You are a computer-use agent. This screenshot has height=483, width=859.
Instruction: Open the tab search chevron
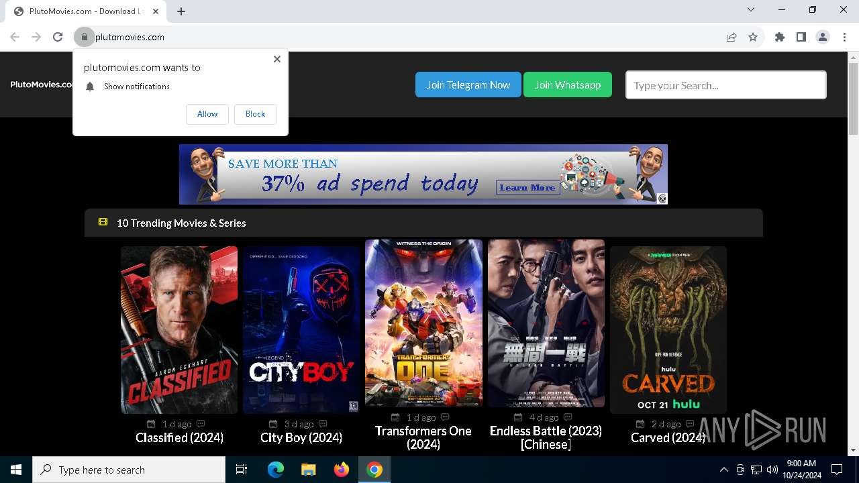pos(751,9)
